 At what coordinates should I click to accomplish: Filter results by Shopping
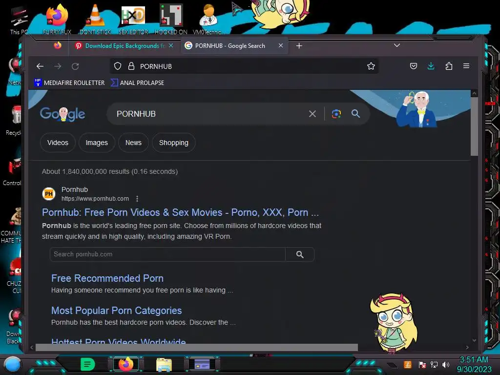(173, 143)
